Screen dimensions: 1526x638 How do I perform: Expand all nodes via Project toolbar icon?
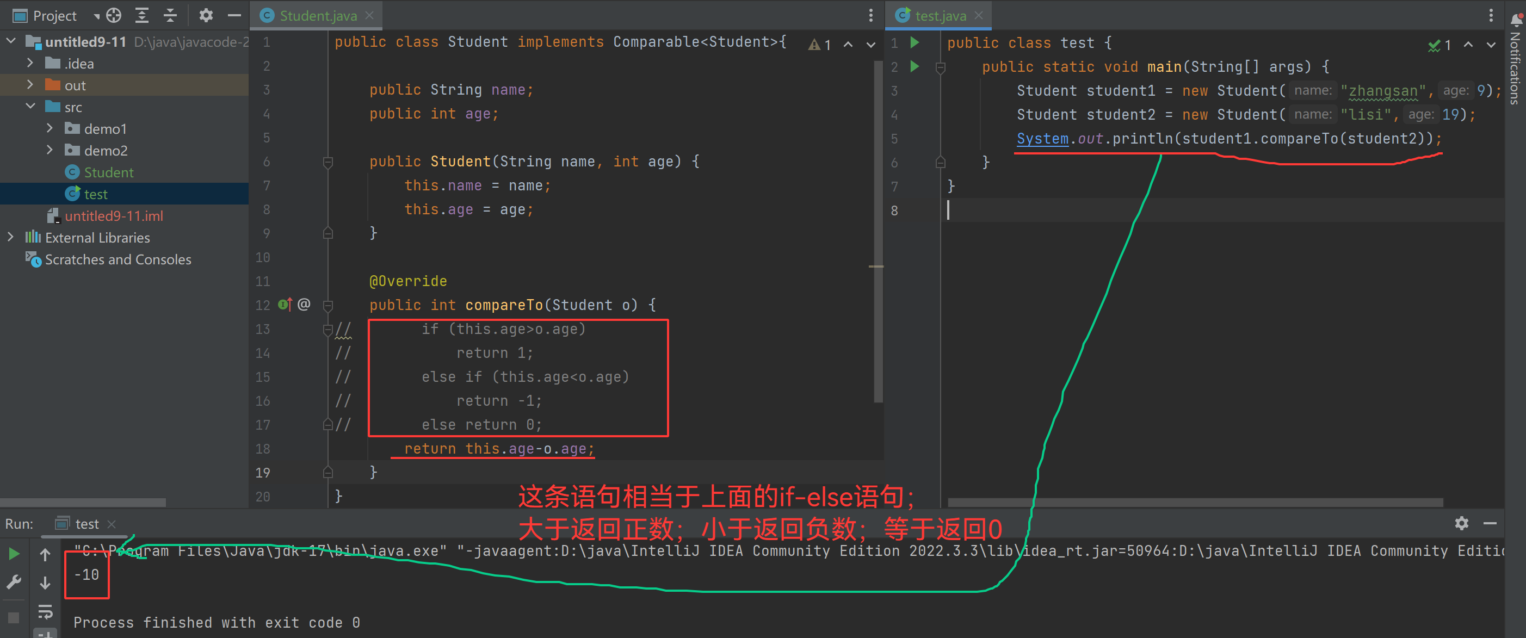[142, 15]
